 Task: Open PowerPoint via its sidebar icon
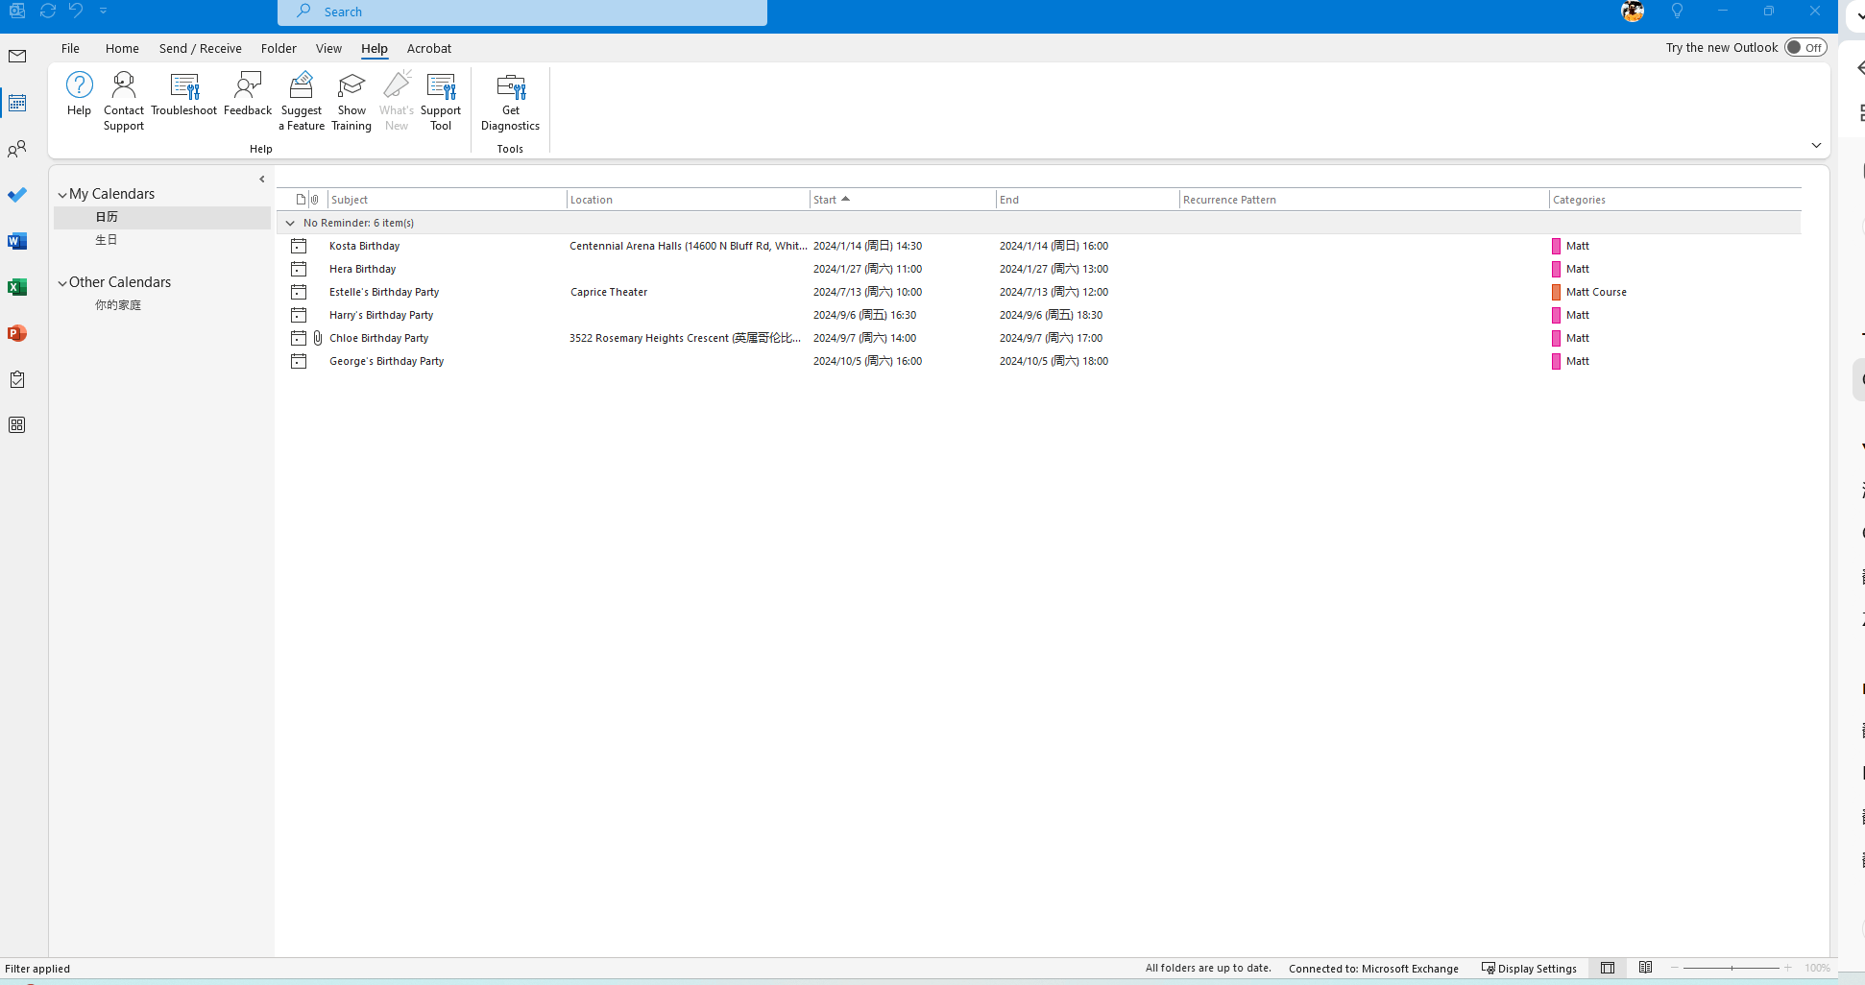(x=17, y=333)
